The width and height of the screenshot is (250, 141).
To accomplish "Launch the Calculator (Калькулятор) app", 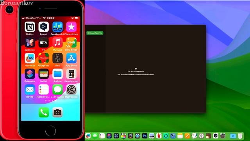I will [71, 74].
